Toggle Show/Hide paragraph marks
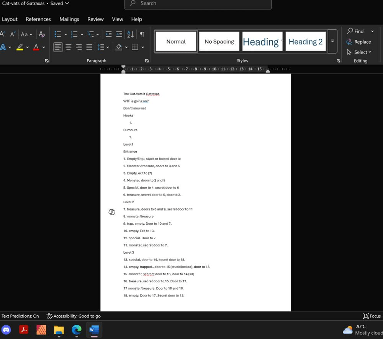383x339 pixels. click(142, 34)
